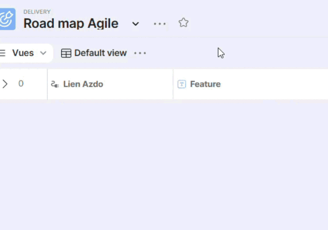Screen dimensions: 328x230
Task: Open more options beside the base title
Action: [160, 23]
